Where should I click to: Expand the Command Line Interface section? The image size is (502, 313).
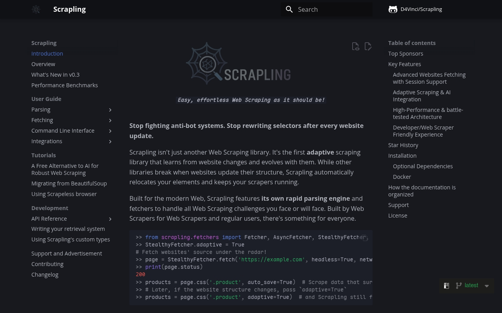point(110,131)
